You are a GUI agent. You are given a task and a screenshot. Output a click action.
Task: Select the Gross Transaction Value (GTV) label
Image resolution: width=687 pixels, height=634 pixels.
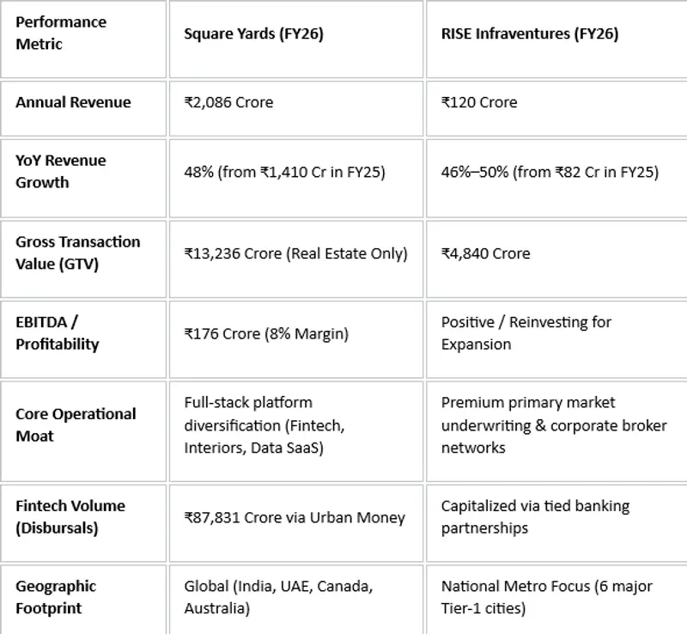click(x=83, y=259)
